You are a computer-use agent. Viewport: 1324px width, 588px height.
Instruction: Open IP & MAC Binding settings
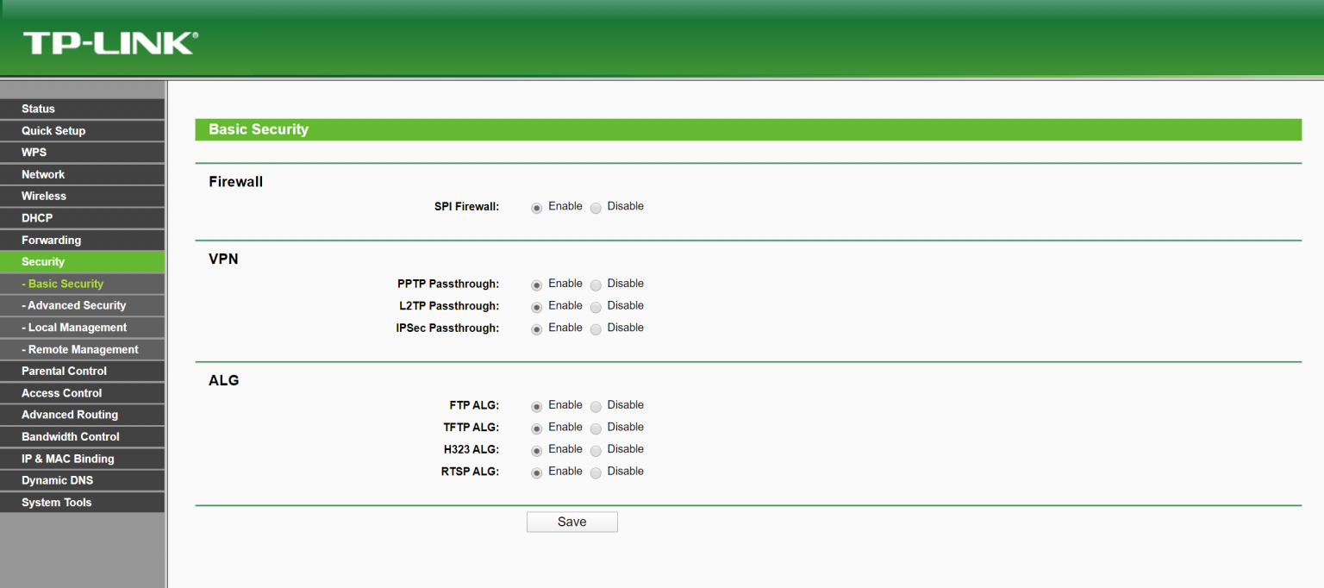[68, 458]
